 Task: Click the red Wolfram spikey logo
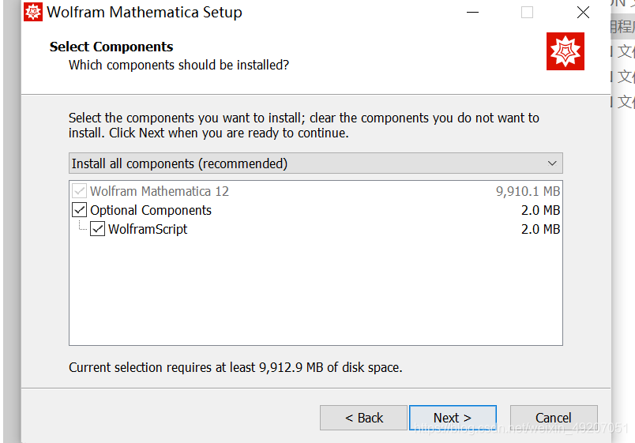[565, 51]
